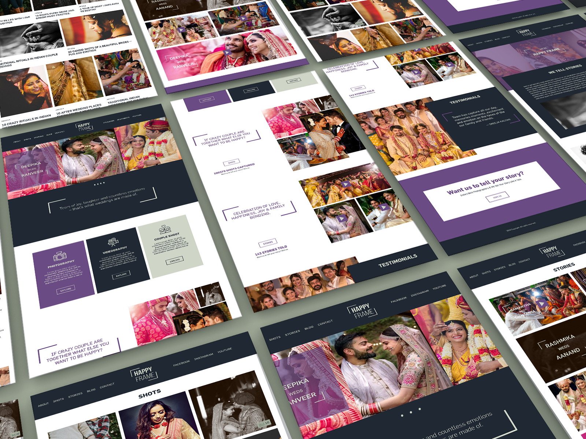Play the Samantha Weds Chaitanya video
Image resolution: width=586 pixels, height=439 pixels.
(x=542, y=303)
